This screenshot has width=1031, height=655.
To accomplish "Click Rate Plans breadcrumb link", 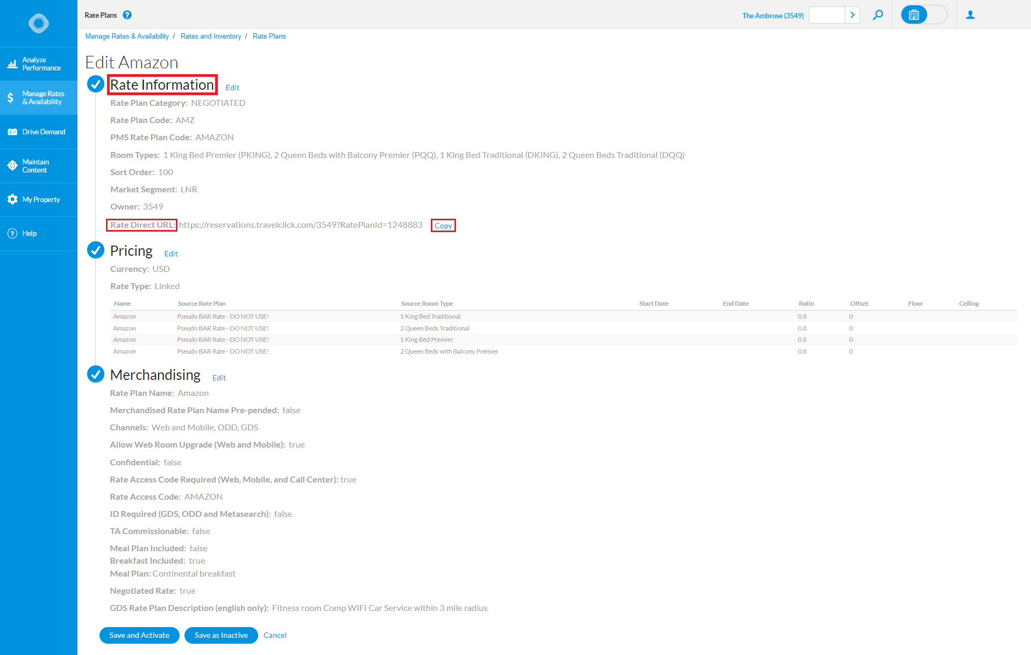I will (x=269, y=37).
